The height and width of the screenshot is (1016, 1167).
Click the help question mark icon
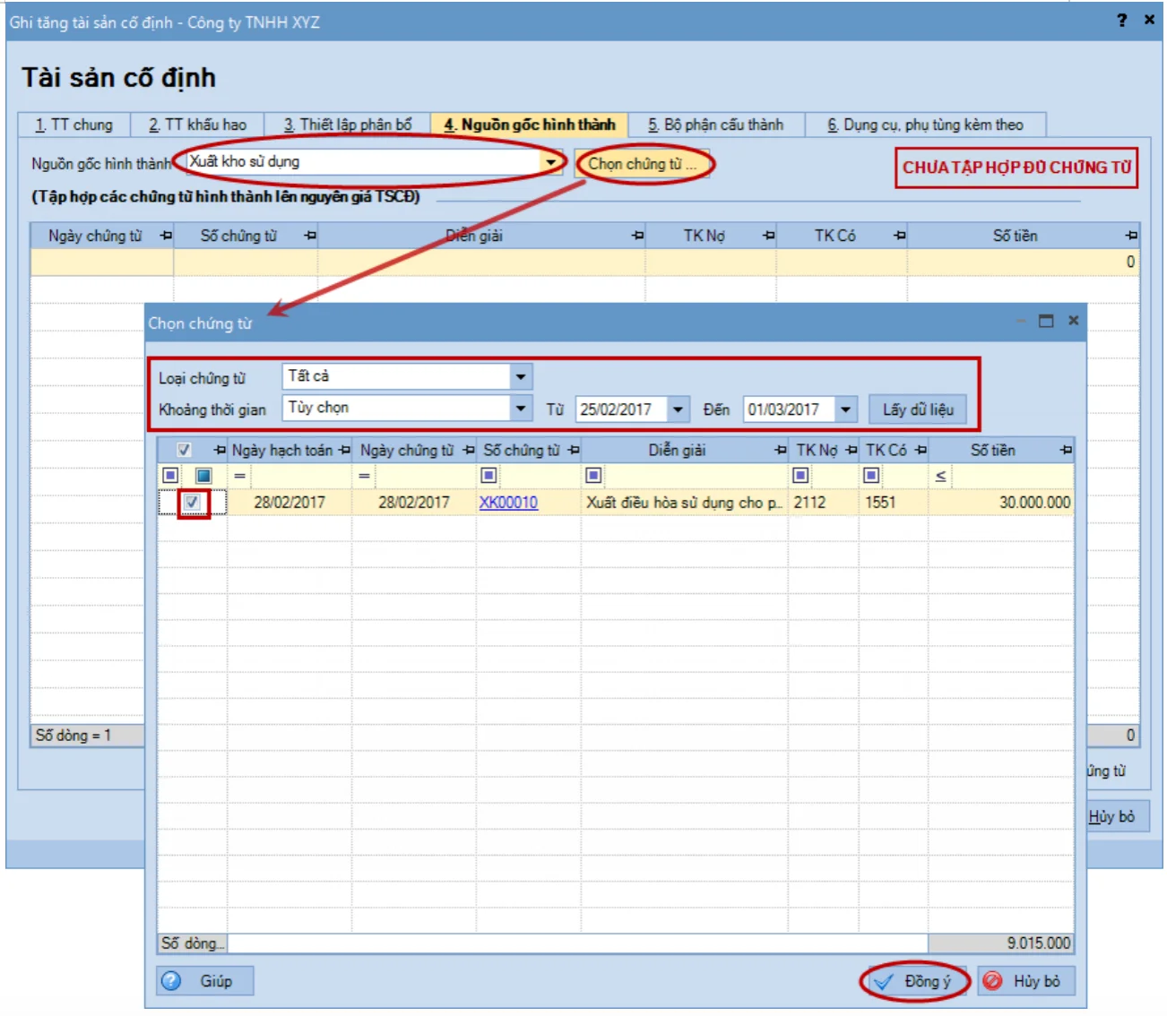point(1121,20)
